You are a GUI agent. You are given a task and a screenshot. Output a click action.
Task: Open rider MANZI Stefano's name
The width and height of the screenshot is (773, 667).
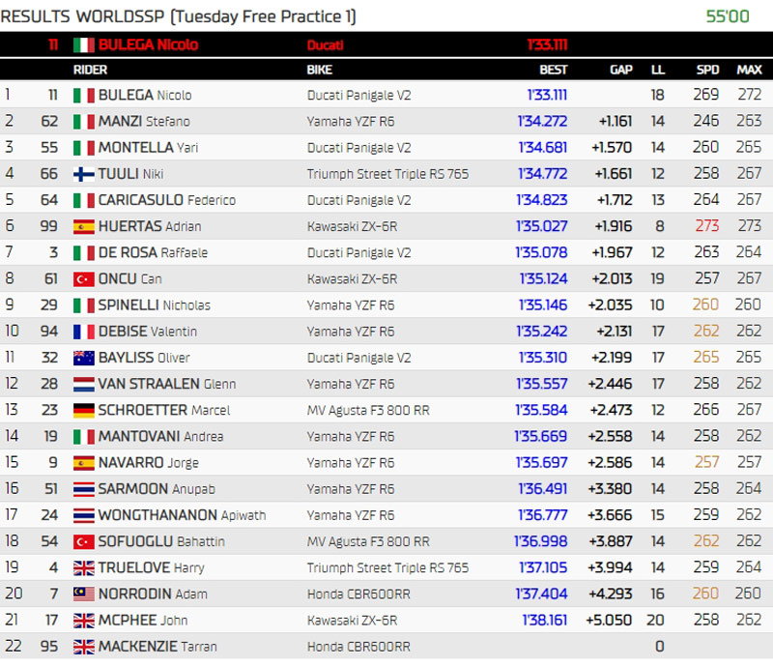143,122
